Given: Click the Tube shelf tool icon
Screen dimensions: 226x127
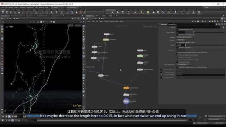Looking at the screenshot, I should [11, 13].
